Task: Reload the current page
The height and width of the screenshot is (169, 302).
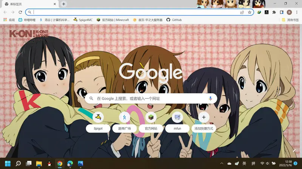Action: point(20,12)
